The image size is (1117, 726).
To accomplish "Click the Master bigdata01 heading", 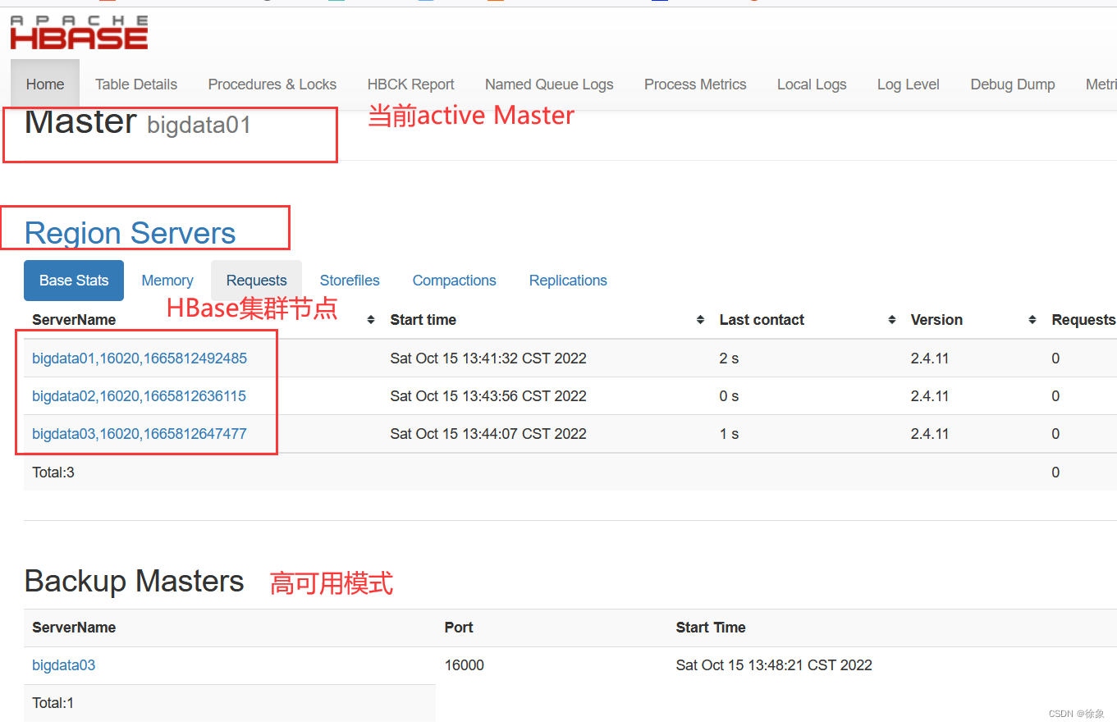I will (x=138, y=122).
